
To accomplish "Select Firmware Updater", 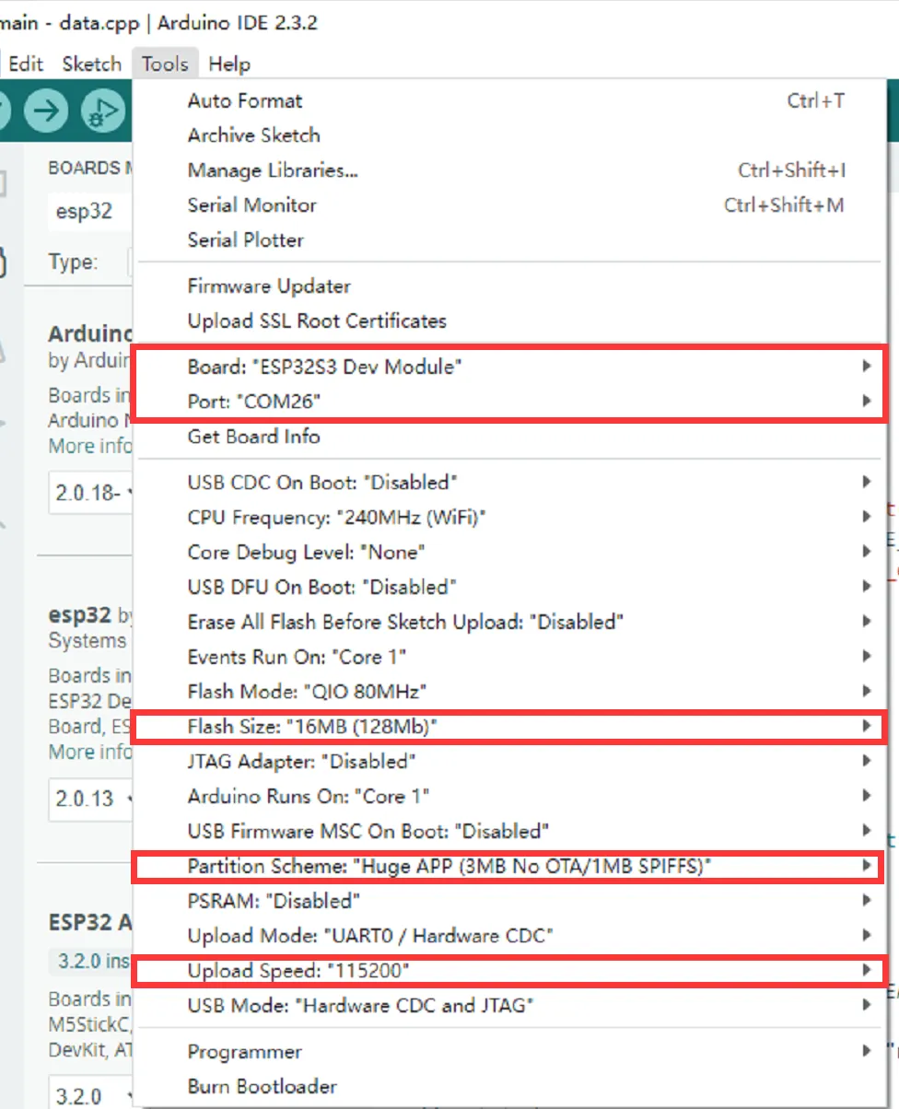I will click(510, 286).
